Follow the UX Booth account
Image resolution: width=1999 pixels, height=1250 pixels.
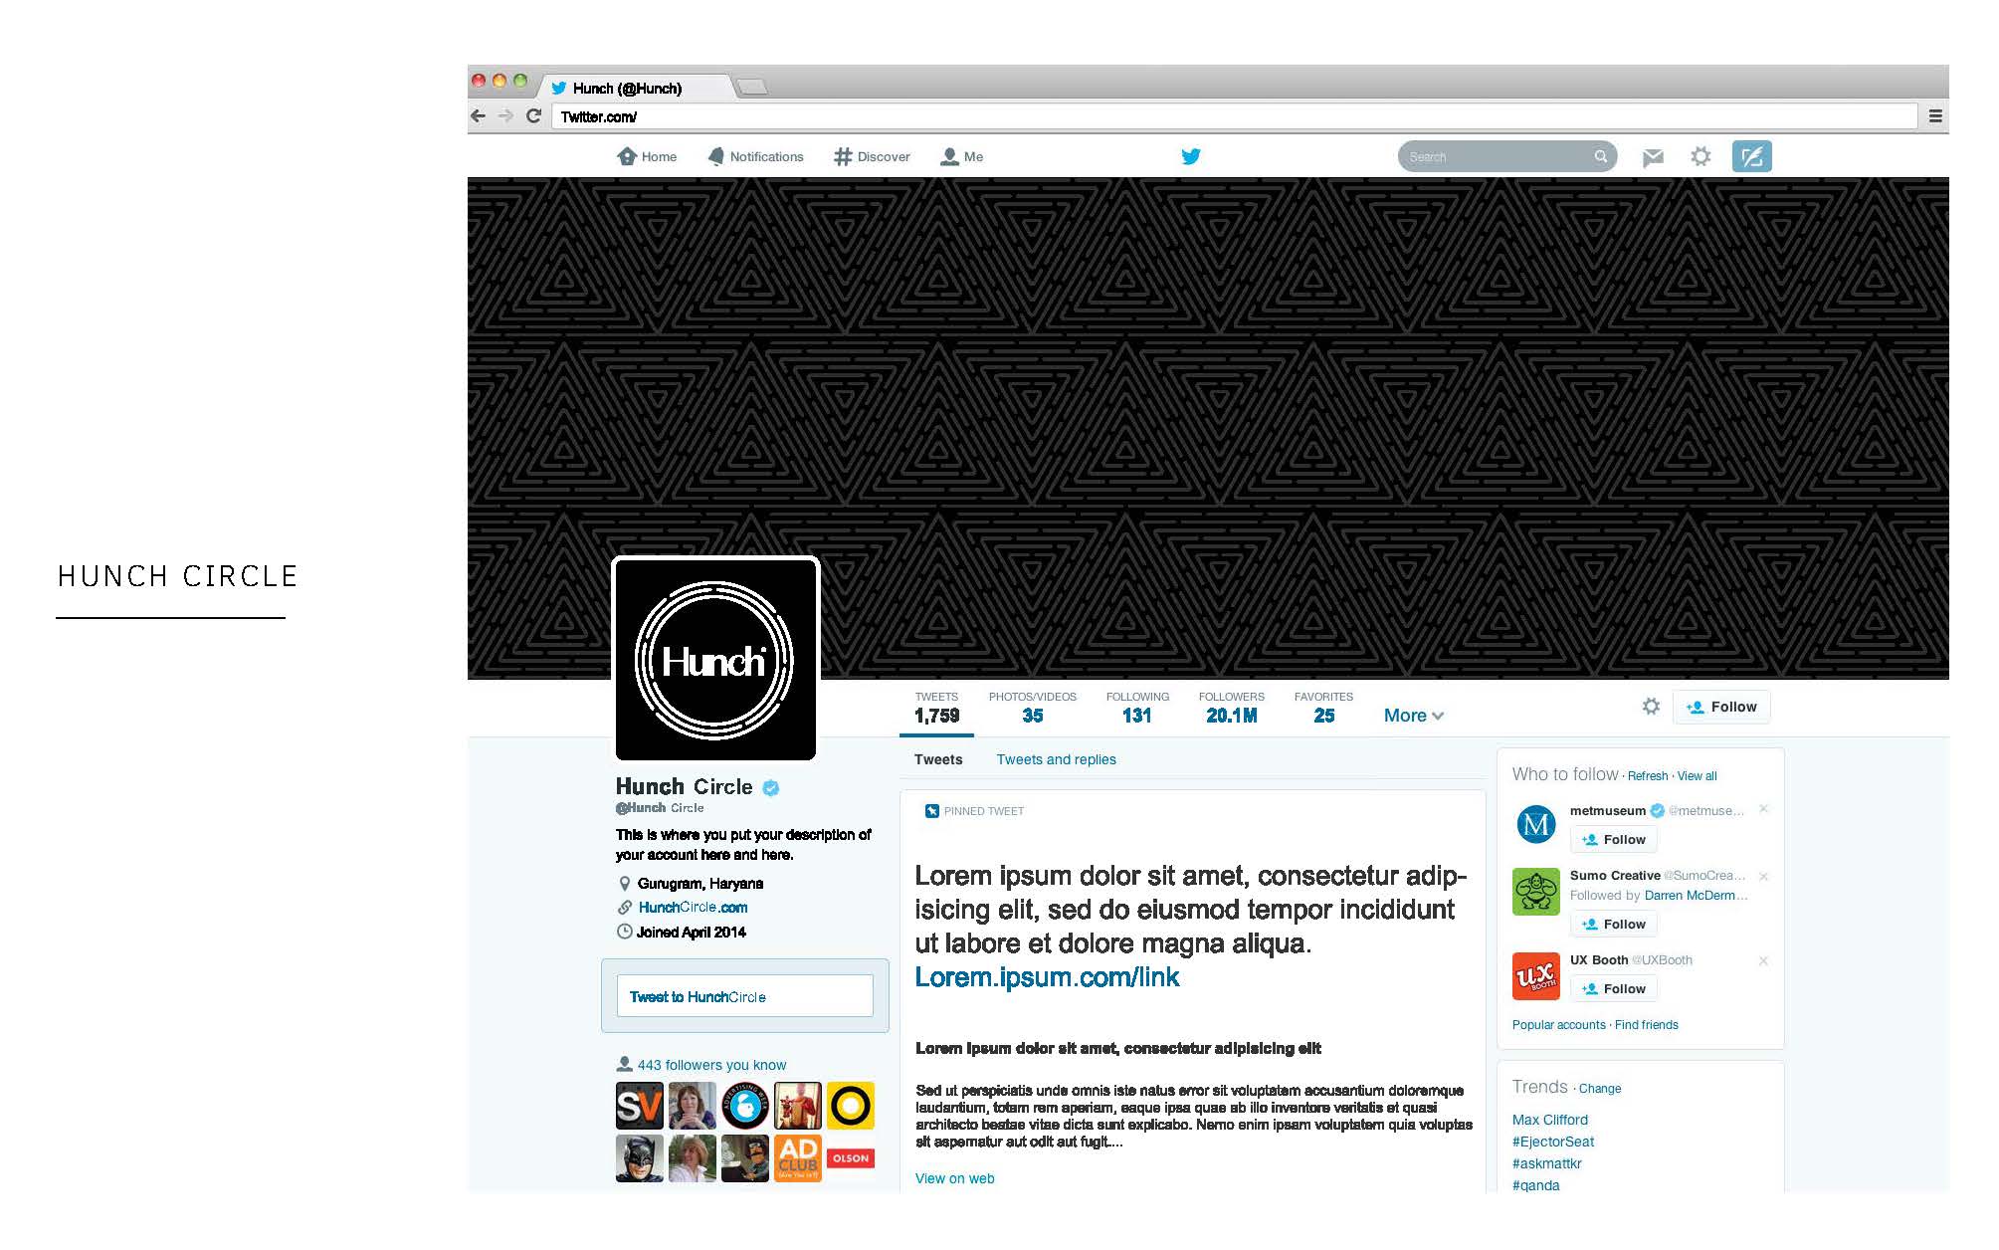pos(1614,989)
